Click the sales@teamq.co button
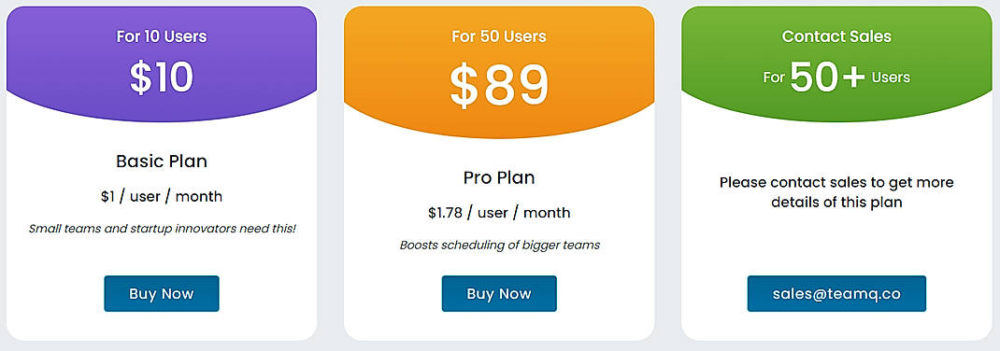The image size is (1000, 351). 836,294
